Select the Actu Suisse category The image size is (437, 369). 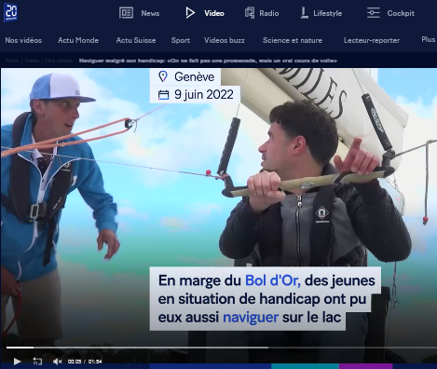coord(136,40)
